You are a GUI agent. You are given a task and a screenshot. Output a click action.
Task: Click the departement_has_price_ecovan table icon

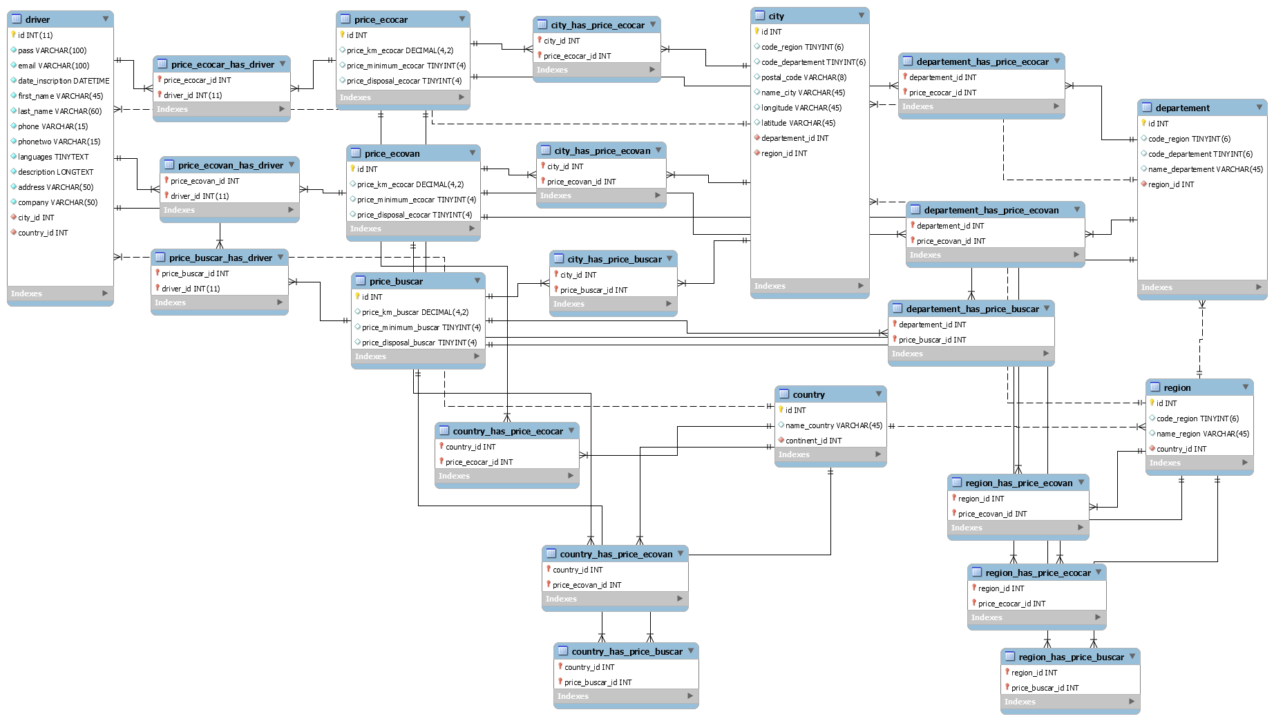coord(915,210)
